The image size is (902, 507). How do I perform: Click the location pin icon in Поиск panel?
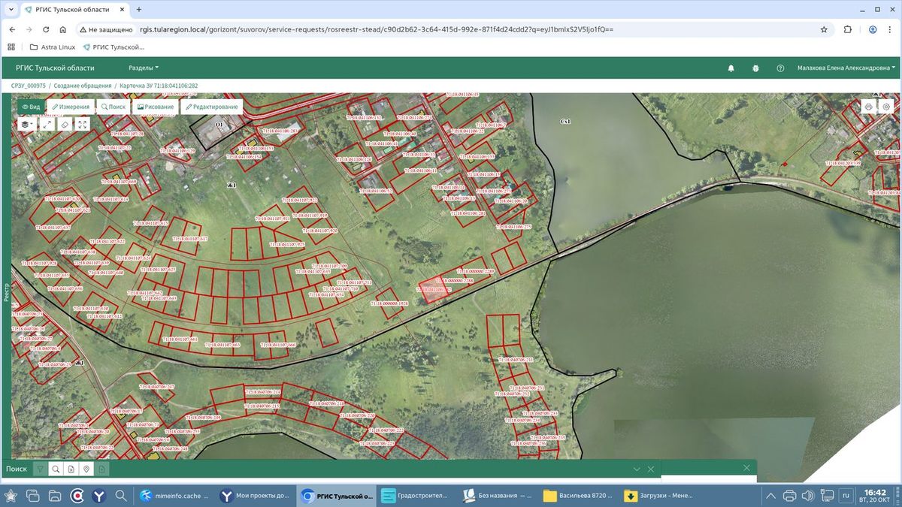(86, 469)
